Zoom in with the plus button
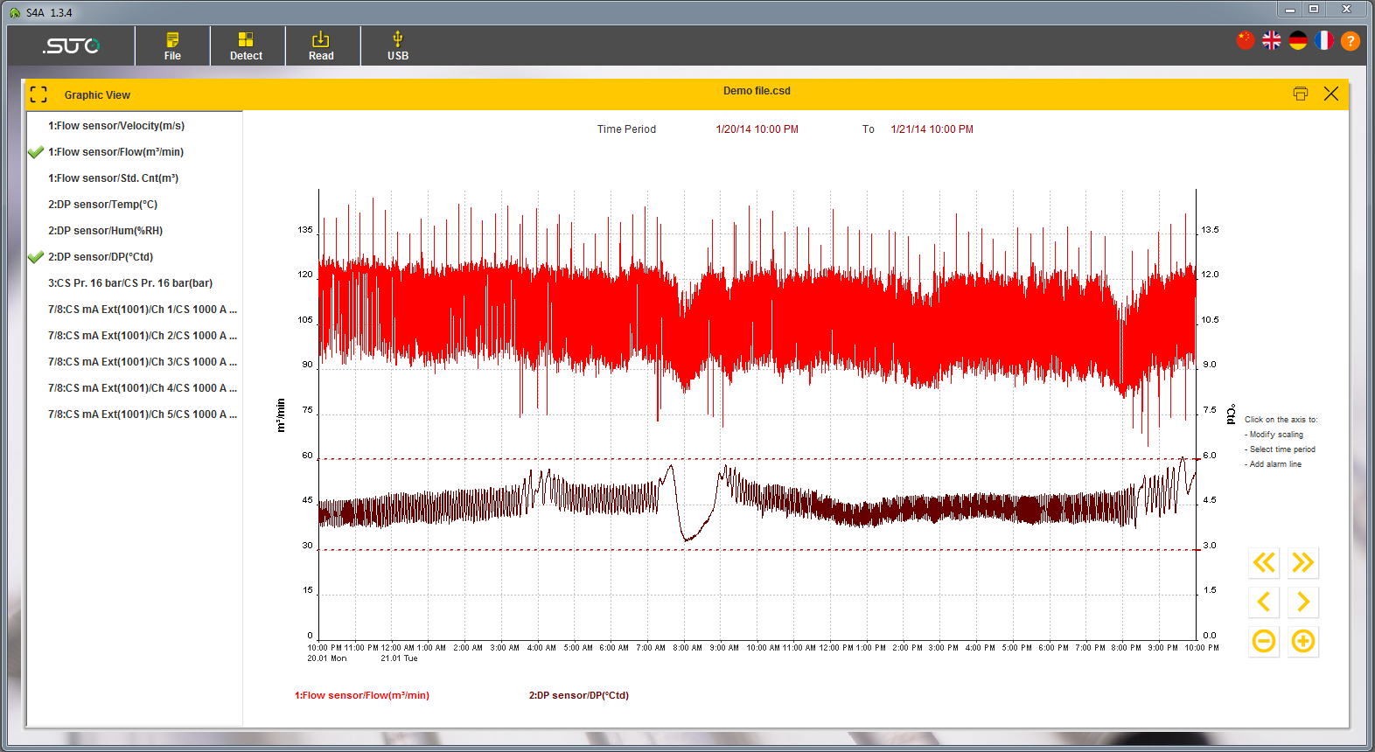Image resolution: width=1375 pixels, height=752 pixels. tap(1303, 642)
